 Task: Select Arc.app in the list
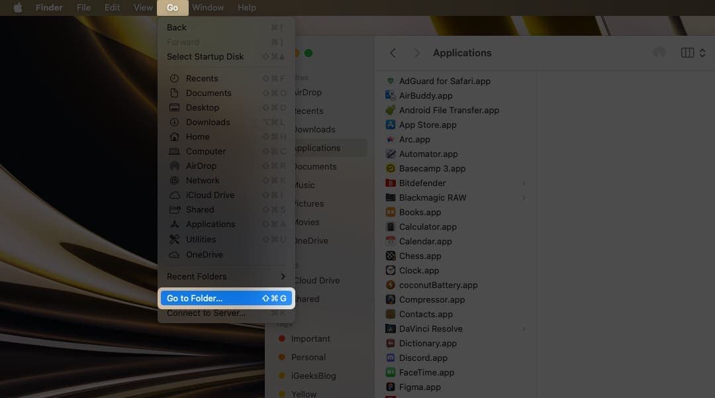point(414,140)
